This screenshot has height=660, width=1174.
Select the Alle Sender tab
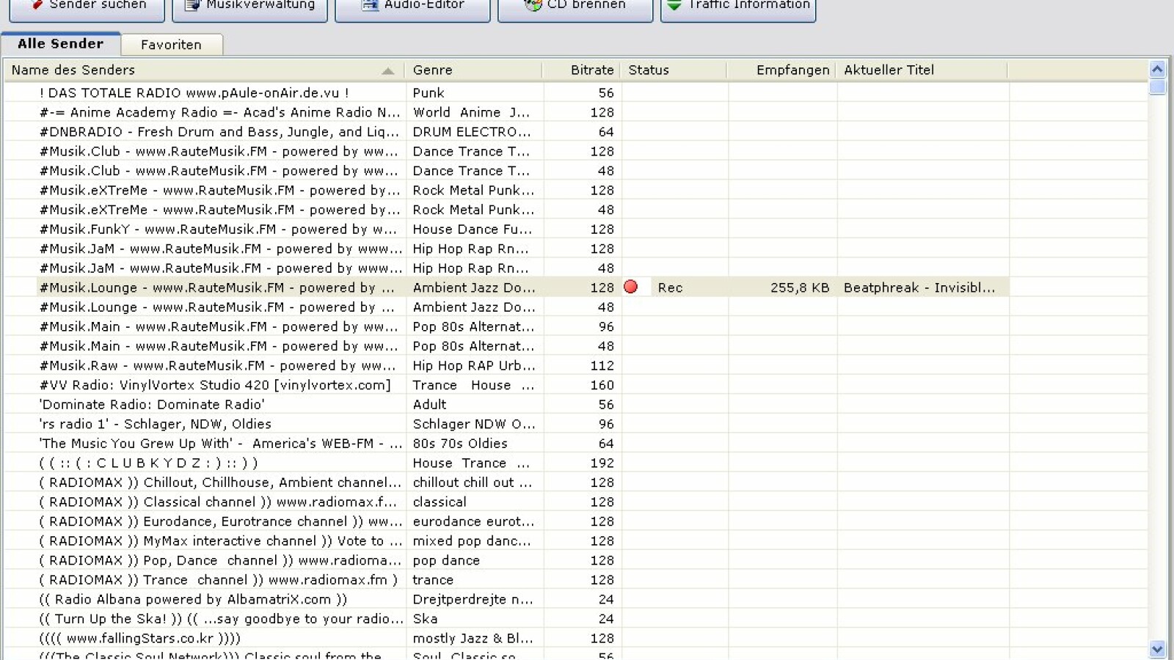pyautogui.click(x=61, y=44)
